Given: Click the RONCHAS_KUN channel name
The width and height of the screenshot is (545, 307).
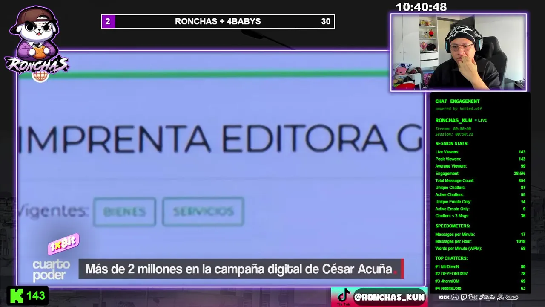Looking at the screenshot, I should click(x=453, y=120).
